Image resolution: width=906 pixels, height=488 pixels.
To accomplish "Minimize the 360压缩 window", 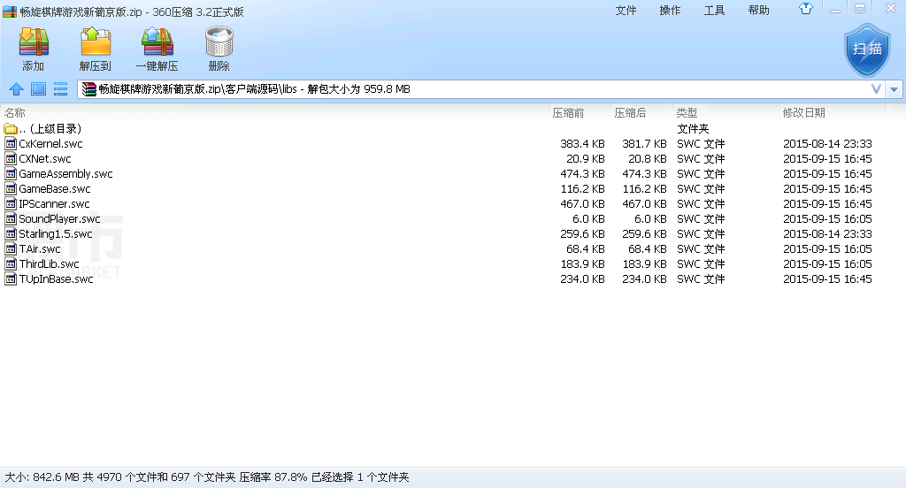I will point(835,9).
